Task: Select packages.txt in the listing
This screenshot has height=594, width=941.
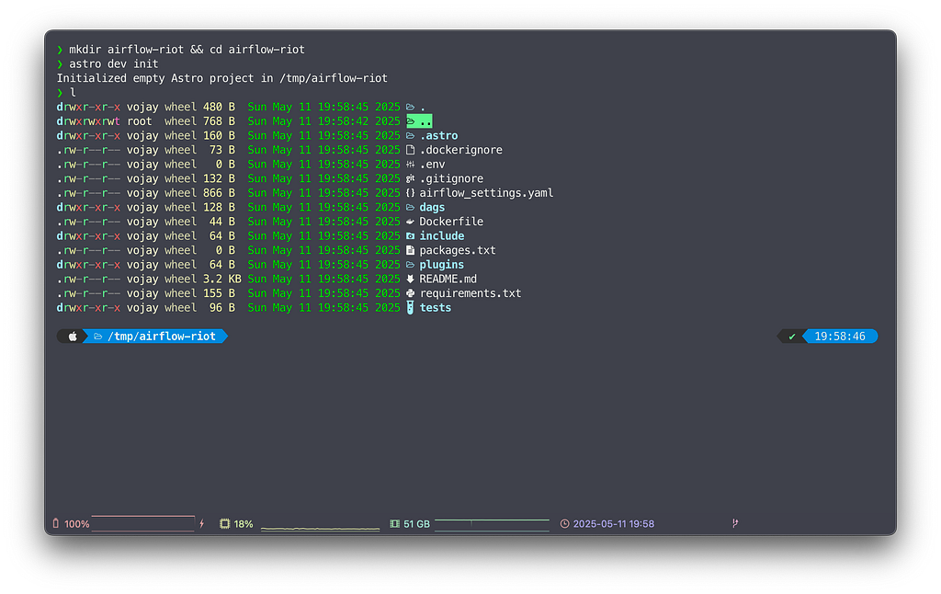Action: (458, 250)
